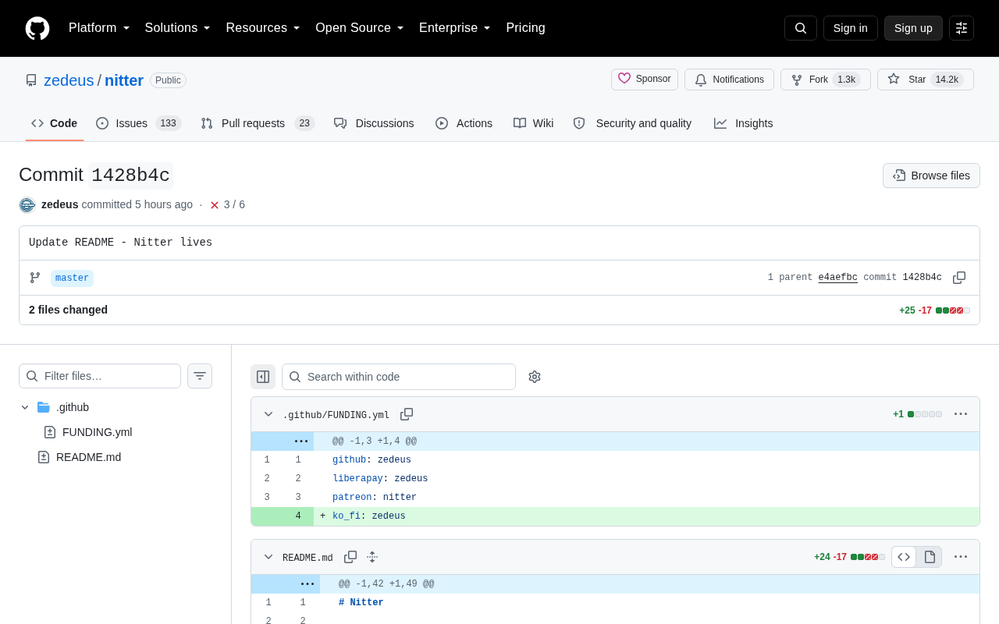Focus the Filter files input
999x624 pixels.
point(100,376)
